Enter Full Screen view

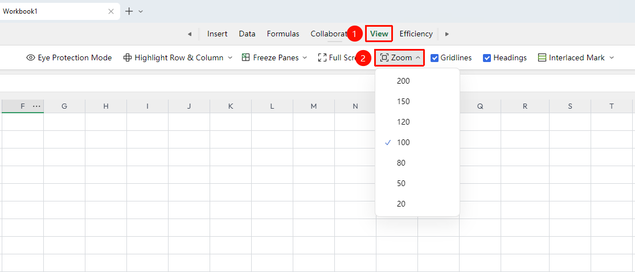(x=336, y=58)
